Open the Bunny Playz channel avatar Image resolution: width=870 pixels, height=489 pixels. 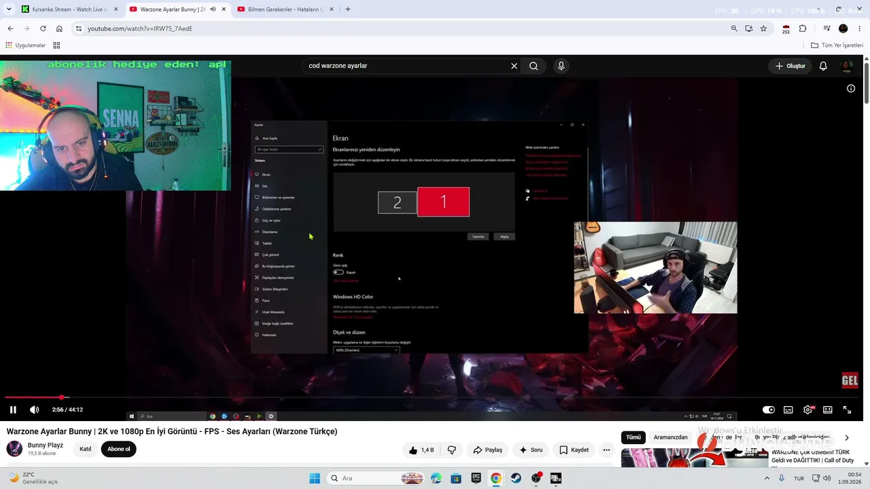(x=14, y=449)
